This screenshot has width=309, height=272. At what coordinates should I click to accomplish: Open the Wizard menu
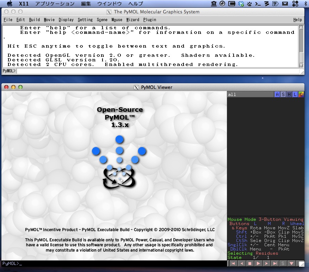[132, 20]
